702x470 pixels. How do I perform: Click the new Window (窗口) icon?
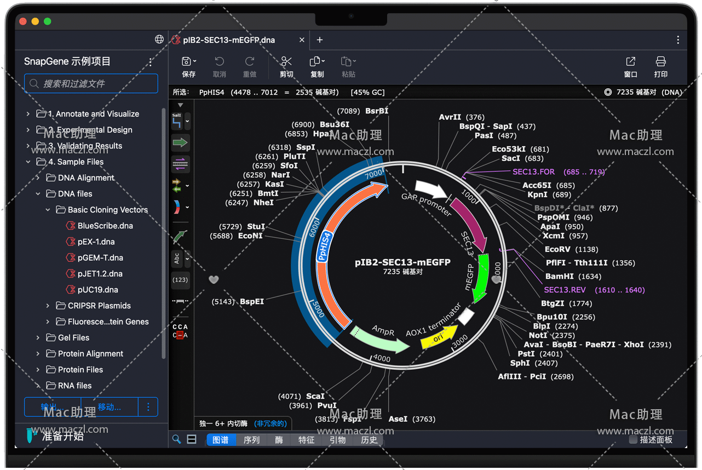631,62
